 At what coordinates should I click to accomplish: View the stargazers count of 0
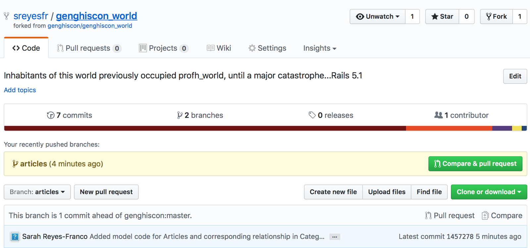(x=466, y=17)
